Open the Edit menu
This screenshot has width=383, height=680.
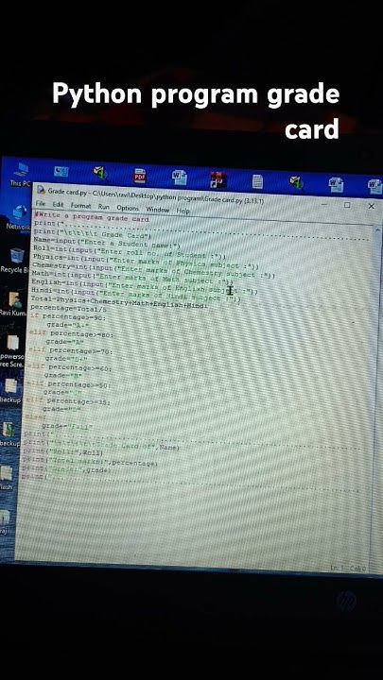(58, 204)
